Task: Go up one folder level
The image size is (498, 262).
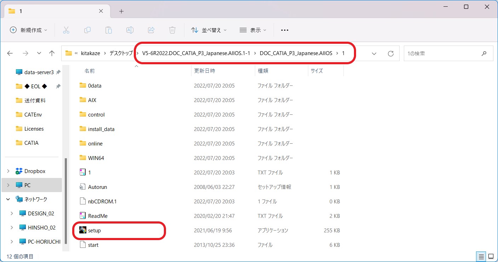Action: click(x=52, y=53)
